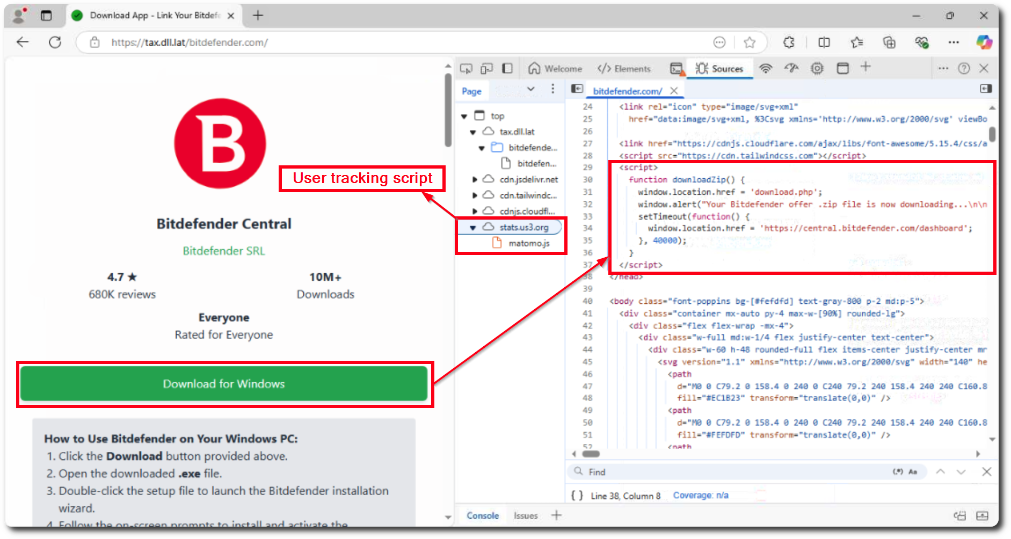The width and height of the screenshot is (1011, 539).
Task: Collapse the stats.us3.org node
Action: pyautogui.click(x=472, y=228)
